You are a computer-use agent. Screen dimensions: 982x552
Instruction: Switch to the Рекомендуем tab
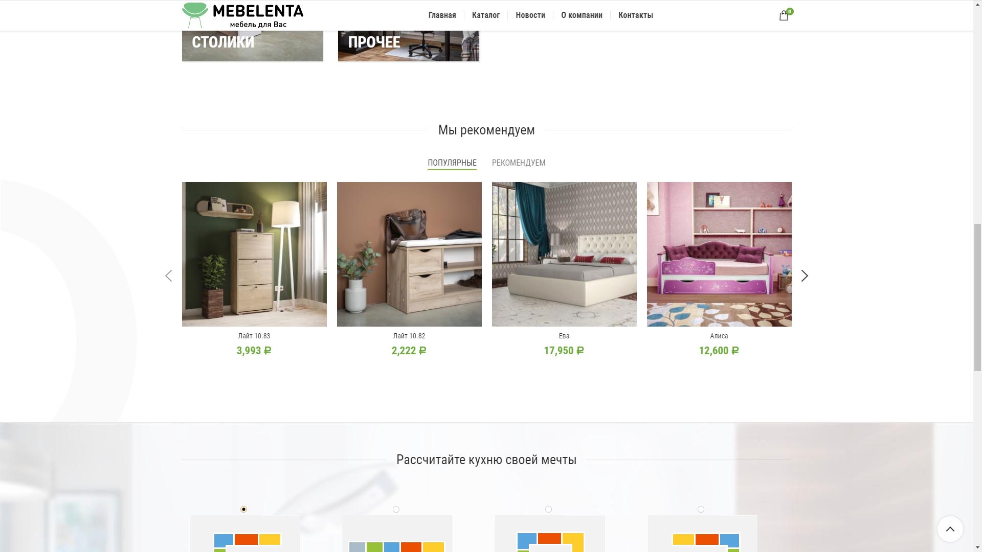point(519,163)
